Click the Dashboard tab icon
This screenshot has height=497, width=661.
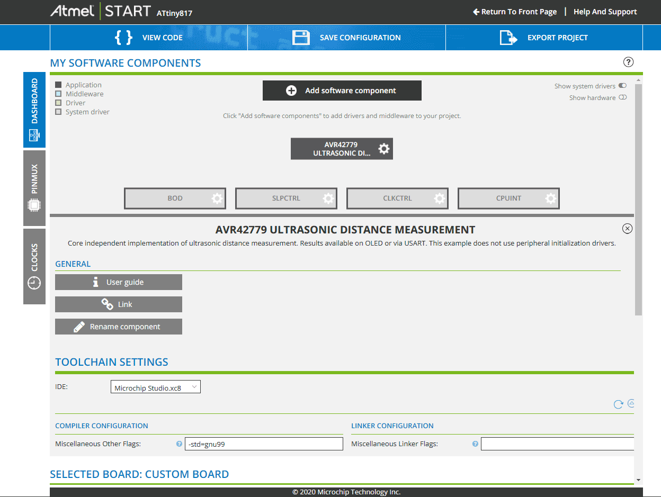[34, 135]
